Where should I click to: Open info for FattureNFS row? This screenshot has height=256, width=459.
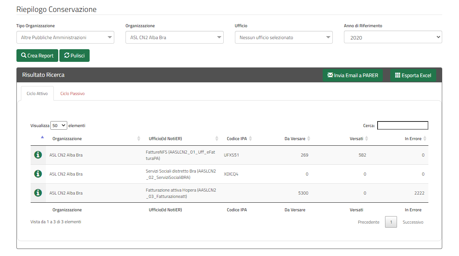pyautogui.click(x=38, y=155)
